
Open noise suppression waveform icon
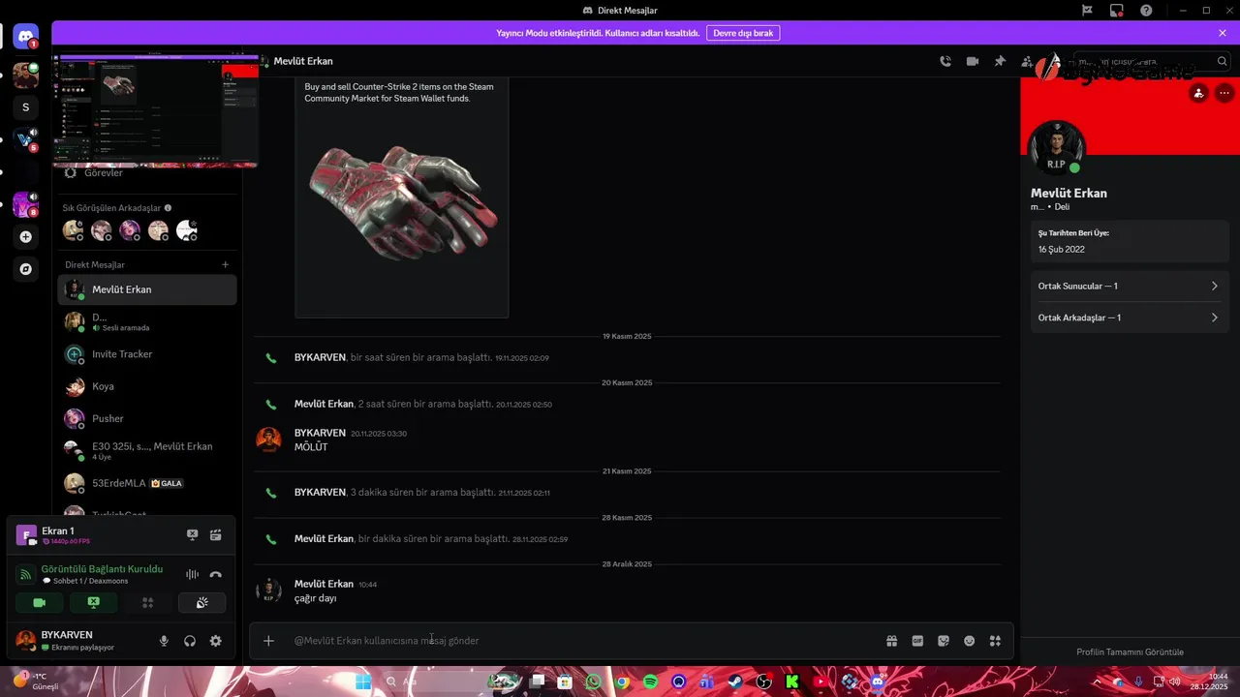pos(192,574)
